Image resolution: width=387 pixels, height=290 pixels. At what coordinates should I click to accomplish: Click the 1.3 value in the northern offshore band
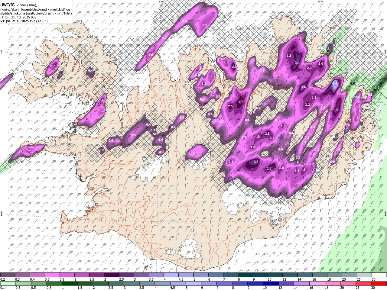(204, 25)
